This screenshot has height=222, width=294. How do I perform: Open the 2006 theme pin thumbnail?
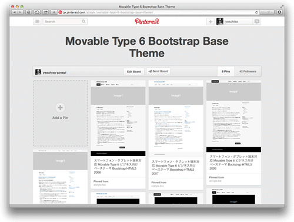click(233, 116)
